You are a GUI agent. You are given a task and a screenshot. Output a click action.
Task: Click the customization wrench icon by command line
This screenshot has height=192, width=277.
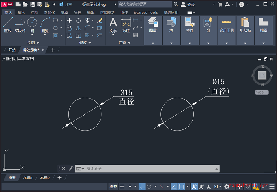[x=71, y=168]
